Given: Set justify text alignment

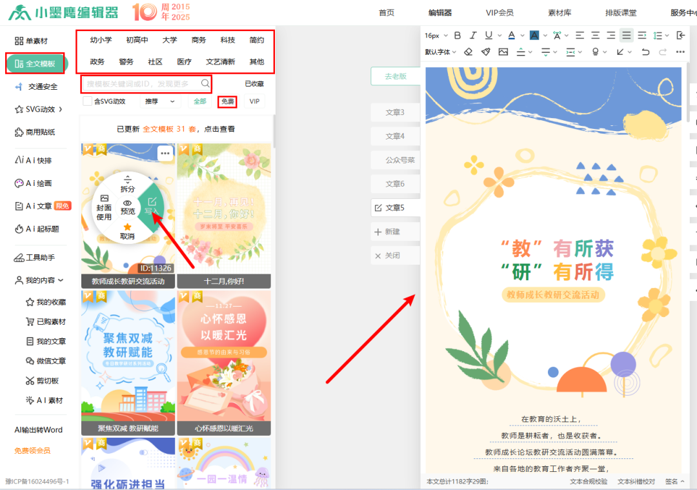Looking at the screenshot, I should pyautogui.click(x=626, y=36).
